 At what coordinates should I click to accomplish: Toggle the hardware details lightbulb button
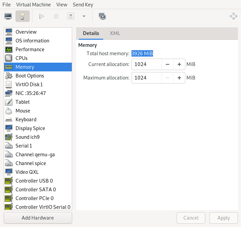coord(22,16)
